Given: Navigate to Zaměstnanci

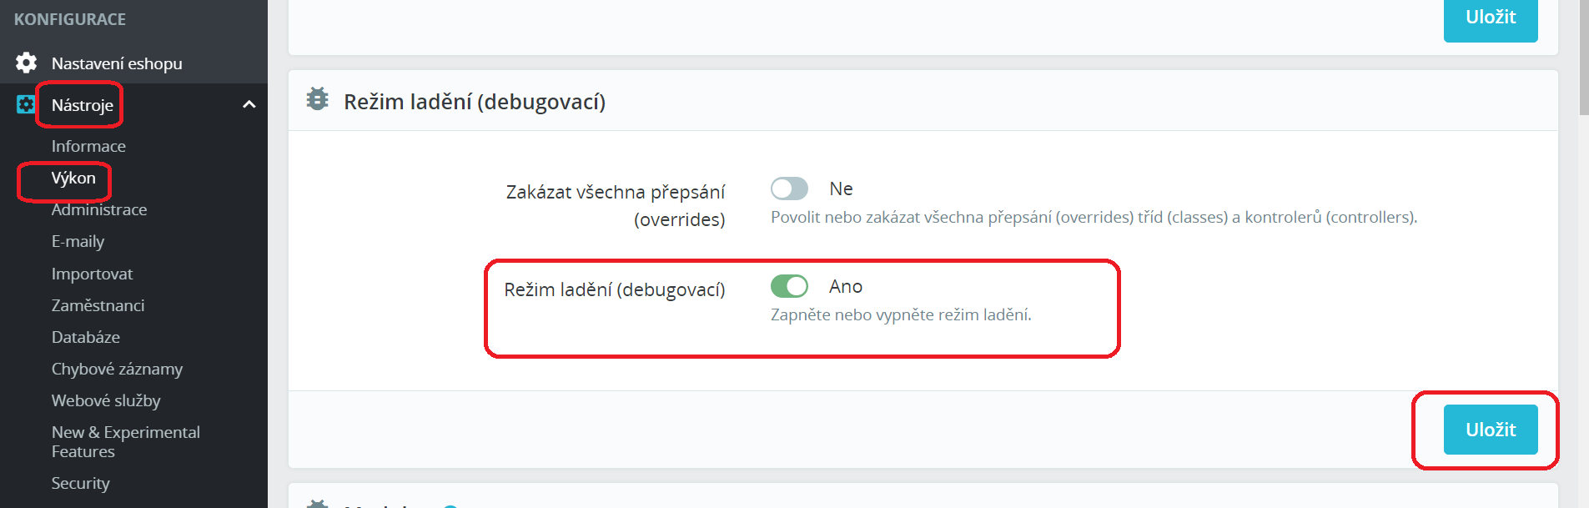Looking at the screenshot, I should [98, 305].
